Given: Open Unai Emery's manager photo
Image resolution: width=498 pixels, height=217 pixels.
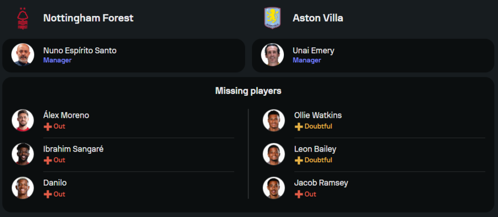Looking at the screenshot, I should pyautogui.click(x=272, y=55).
